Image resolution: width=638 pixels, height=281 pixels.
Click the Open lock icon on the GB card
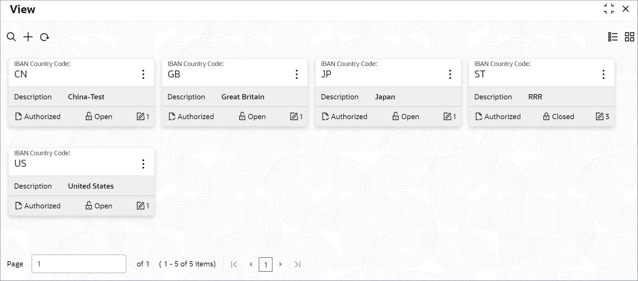click(x=242, y=116)
